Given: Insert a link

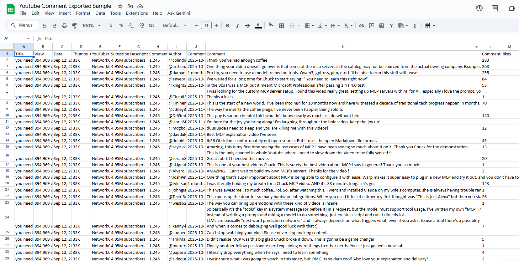Looking at the screenshot, I should [x=362, y=26].
